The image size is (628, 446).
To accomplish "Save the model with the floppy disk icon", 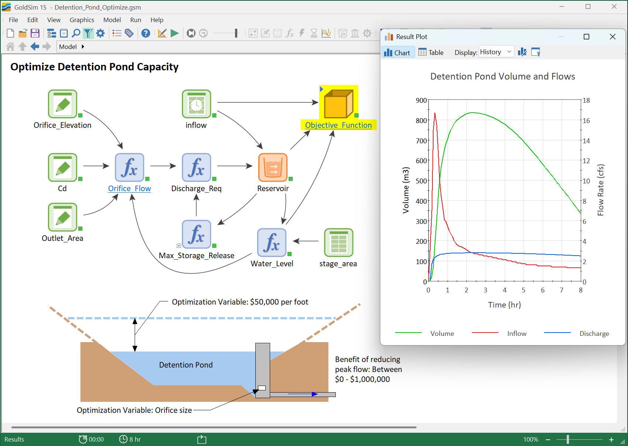I will [x=35, y=33].
